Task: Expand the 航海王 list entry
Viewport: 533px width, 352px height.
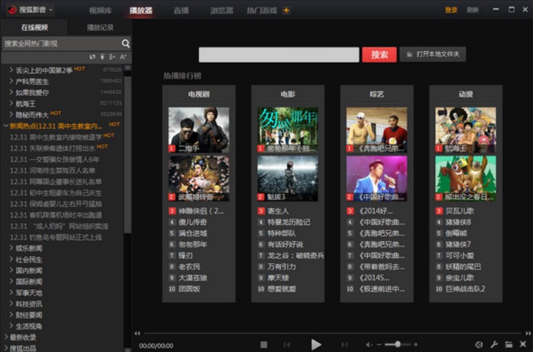Action: [12, 102]
